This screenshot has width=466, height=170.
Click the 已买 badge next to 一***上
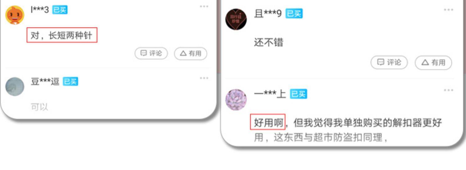pyautogui.click(x=298, y=94)
